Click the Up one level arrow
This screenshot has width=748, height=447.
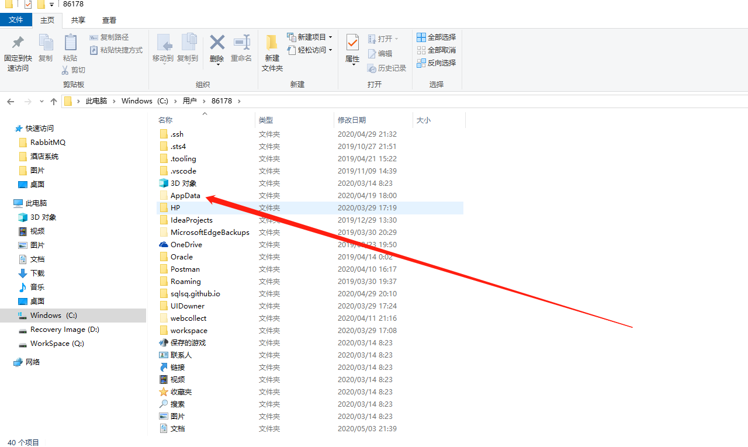pyautogui.click(x=54, y=101)
